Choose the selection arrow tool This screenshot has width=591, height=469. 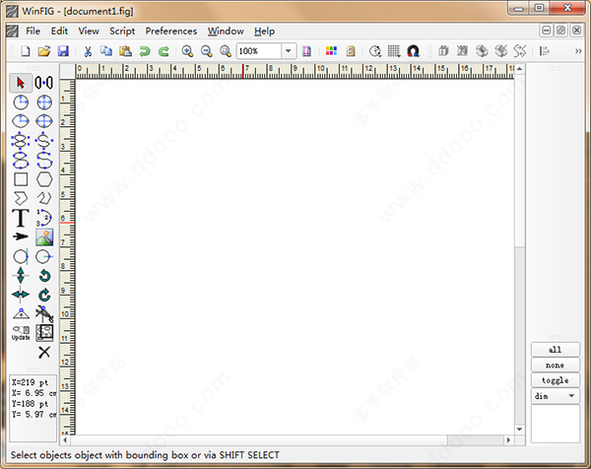point(21,83)
